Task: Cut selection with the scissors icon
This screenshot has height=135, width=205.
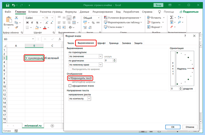Action: pos(16,18)
